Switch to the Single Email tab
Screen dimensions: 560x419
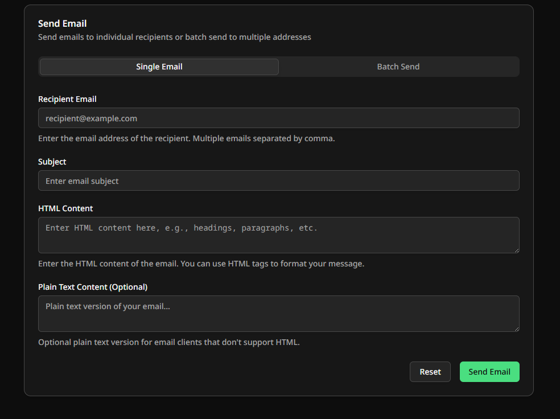(x=159, y=67)
